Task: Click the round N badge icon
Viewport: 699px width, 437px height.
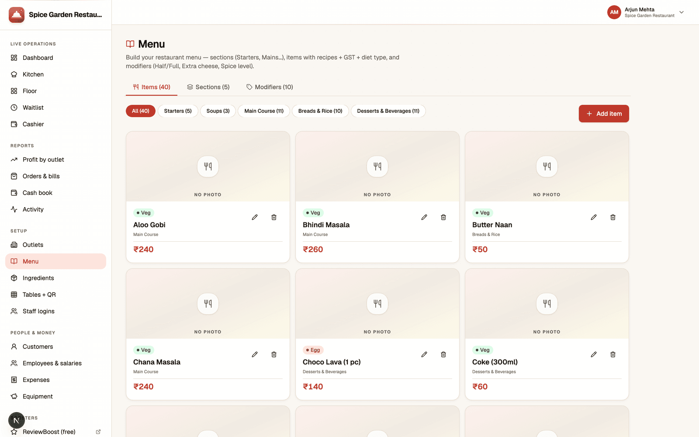Action: (x=17, y=420)
